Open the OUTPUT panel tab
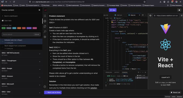 click(x=117, y=72)
